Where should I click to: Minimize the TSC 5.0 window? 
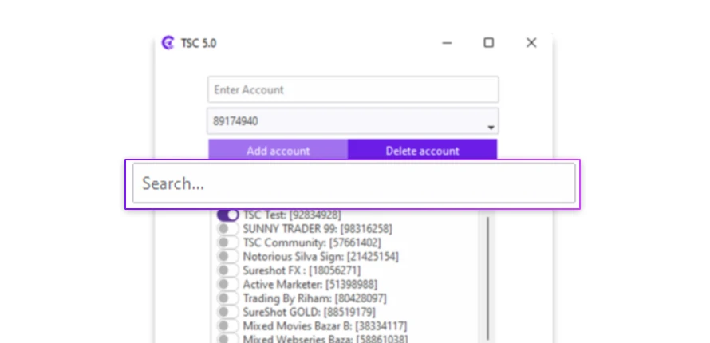click(446, 43)
